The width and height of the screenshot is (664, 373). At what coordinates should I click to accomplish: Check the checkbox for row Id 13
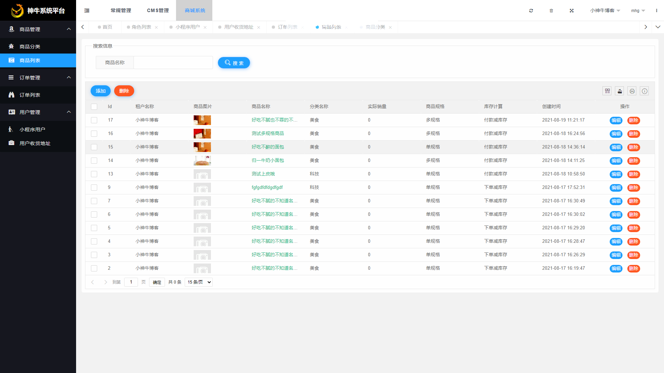click(94, 174)
